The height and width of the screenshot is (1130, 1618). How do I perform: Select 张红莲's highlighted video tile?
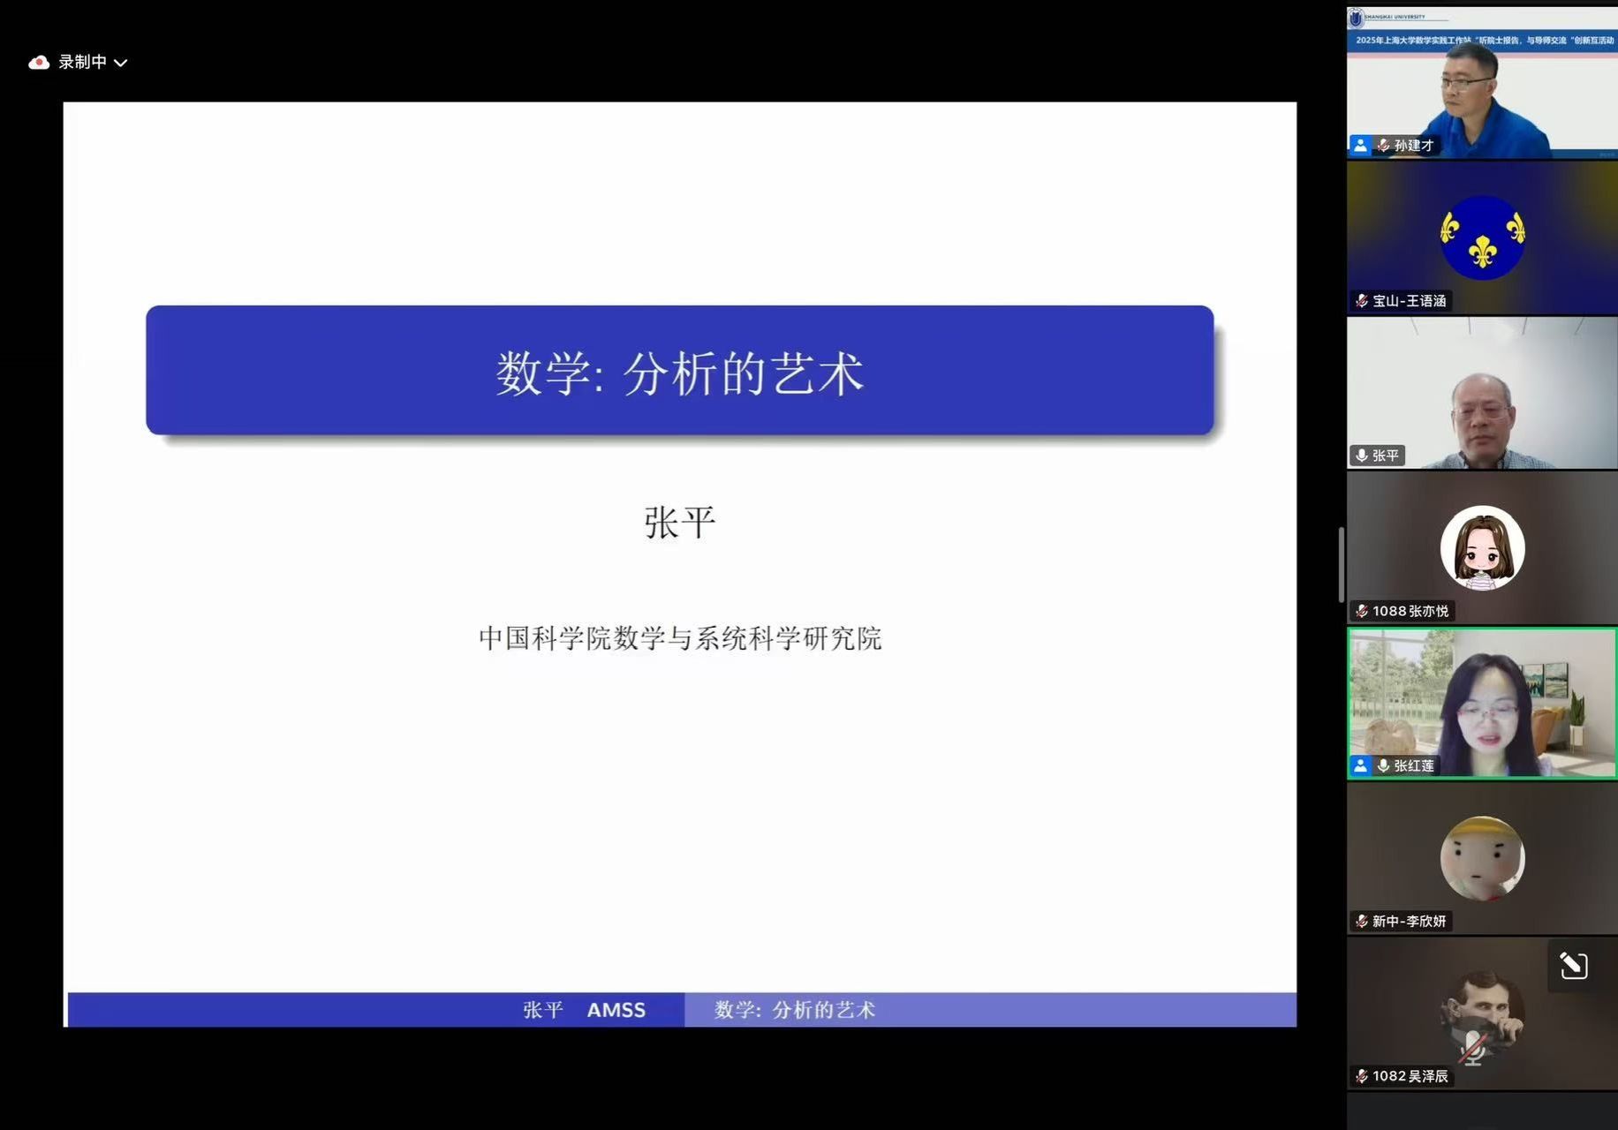click(x=1482, y=703)
